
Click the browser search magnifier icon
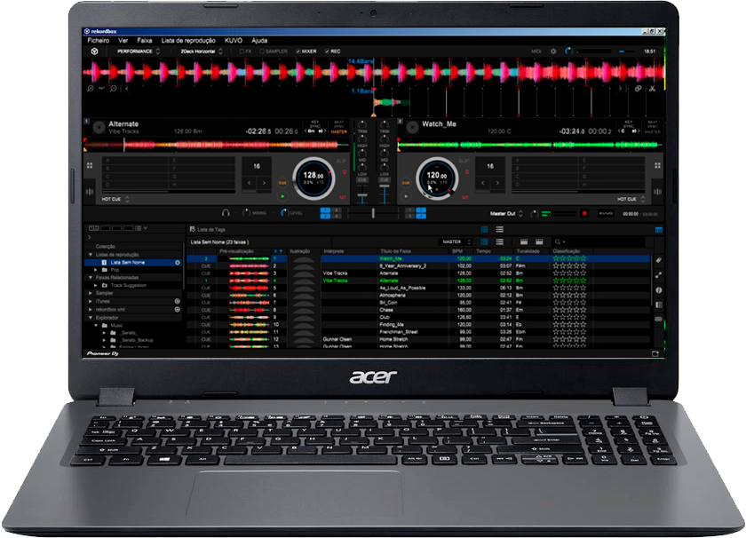(x=558, y=242)
